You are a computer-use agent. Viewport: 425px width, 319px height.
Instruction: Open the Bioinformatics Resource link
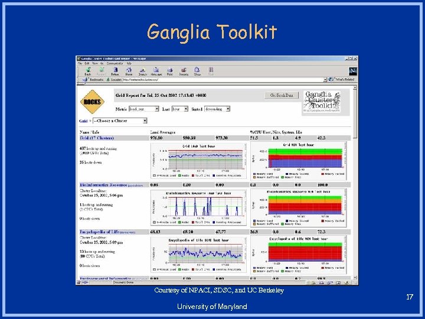(103, 185)
